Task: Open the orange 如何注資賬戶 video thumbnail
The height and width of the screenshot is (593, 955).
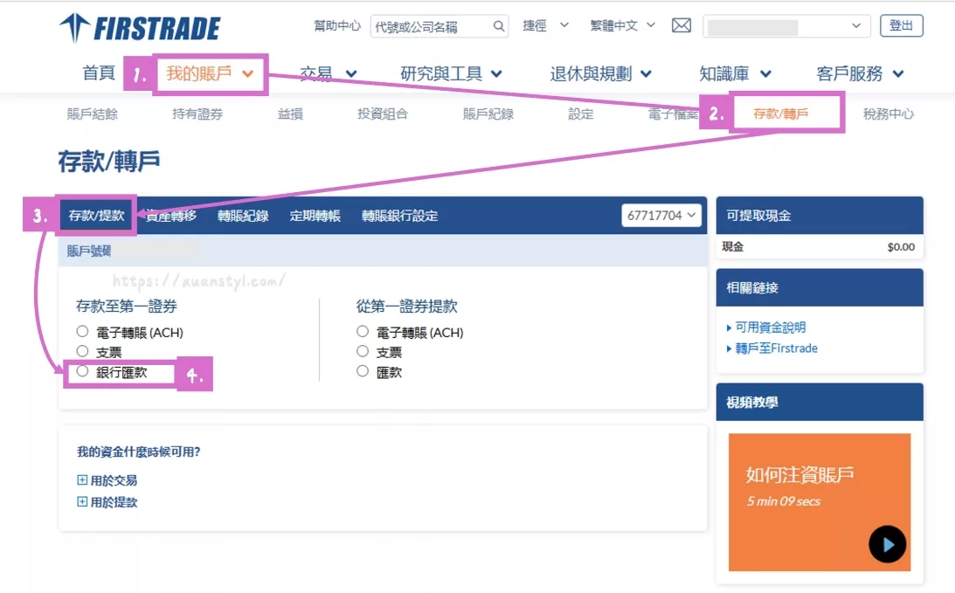Action: [820, 502]
